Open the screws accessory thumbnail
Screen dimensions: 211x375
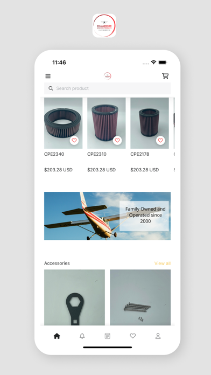pos(140,297)
